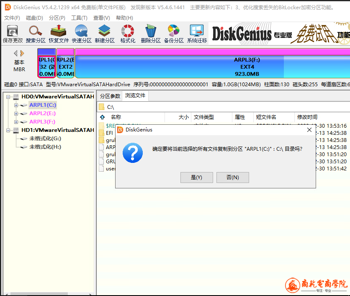Image resolution: width=350 pixels, height=296 pixels.
Task: Go to the previous disk with the left arrow
Action: [x=15, y=53]
